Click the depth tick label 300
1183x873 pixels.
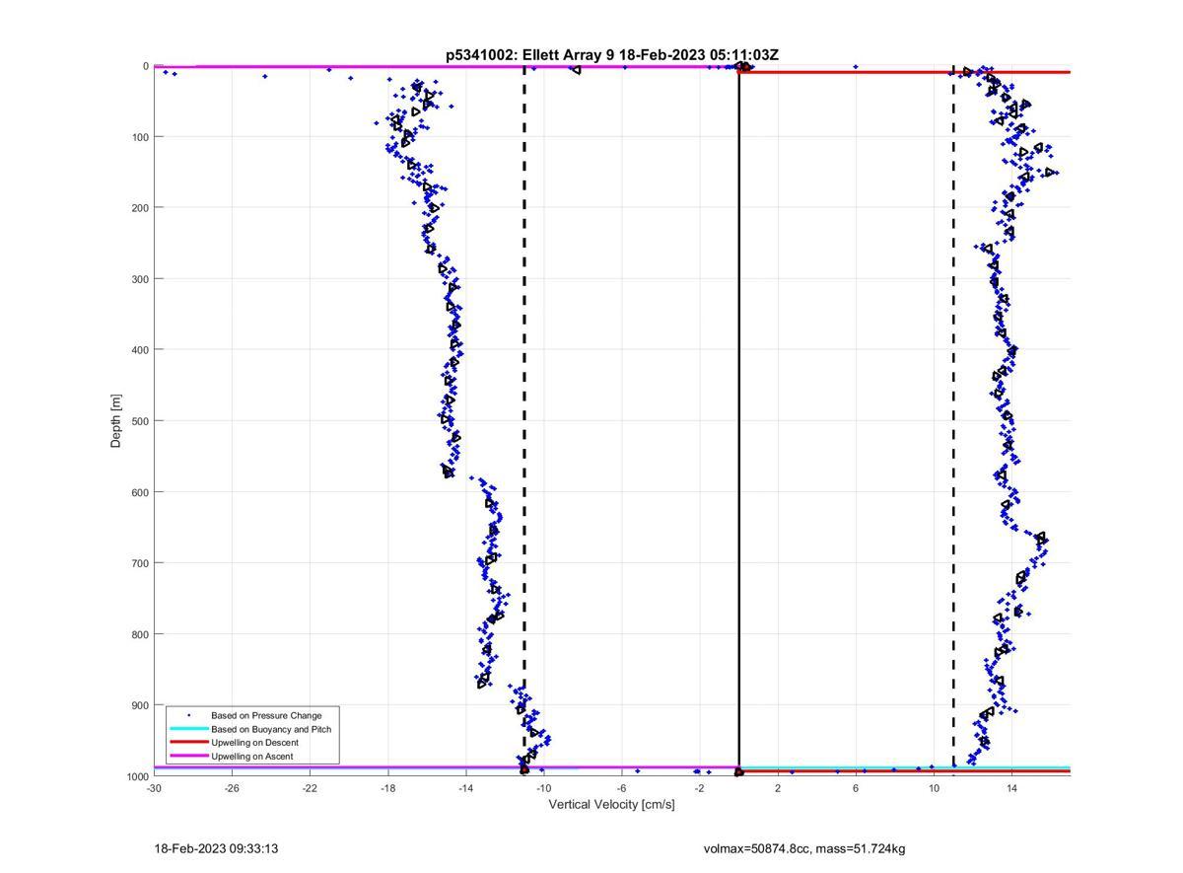pos(140,279)
